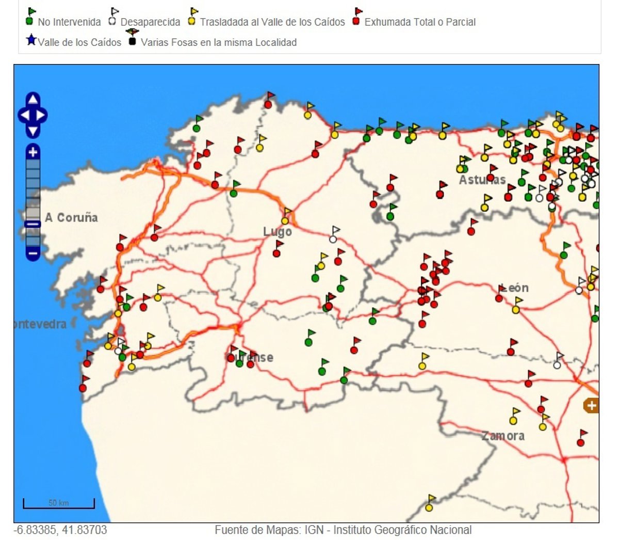Select the red flag marker on northernmost cape
Screen dimensions: 619x540
pyautogui.click(x=268, y=103)
